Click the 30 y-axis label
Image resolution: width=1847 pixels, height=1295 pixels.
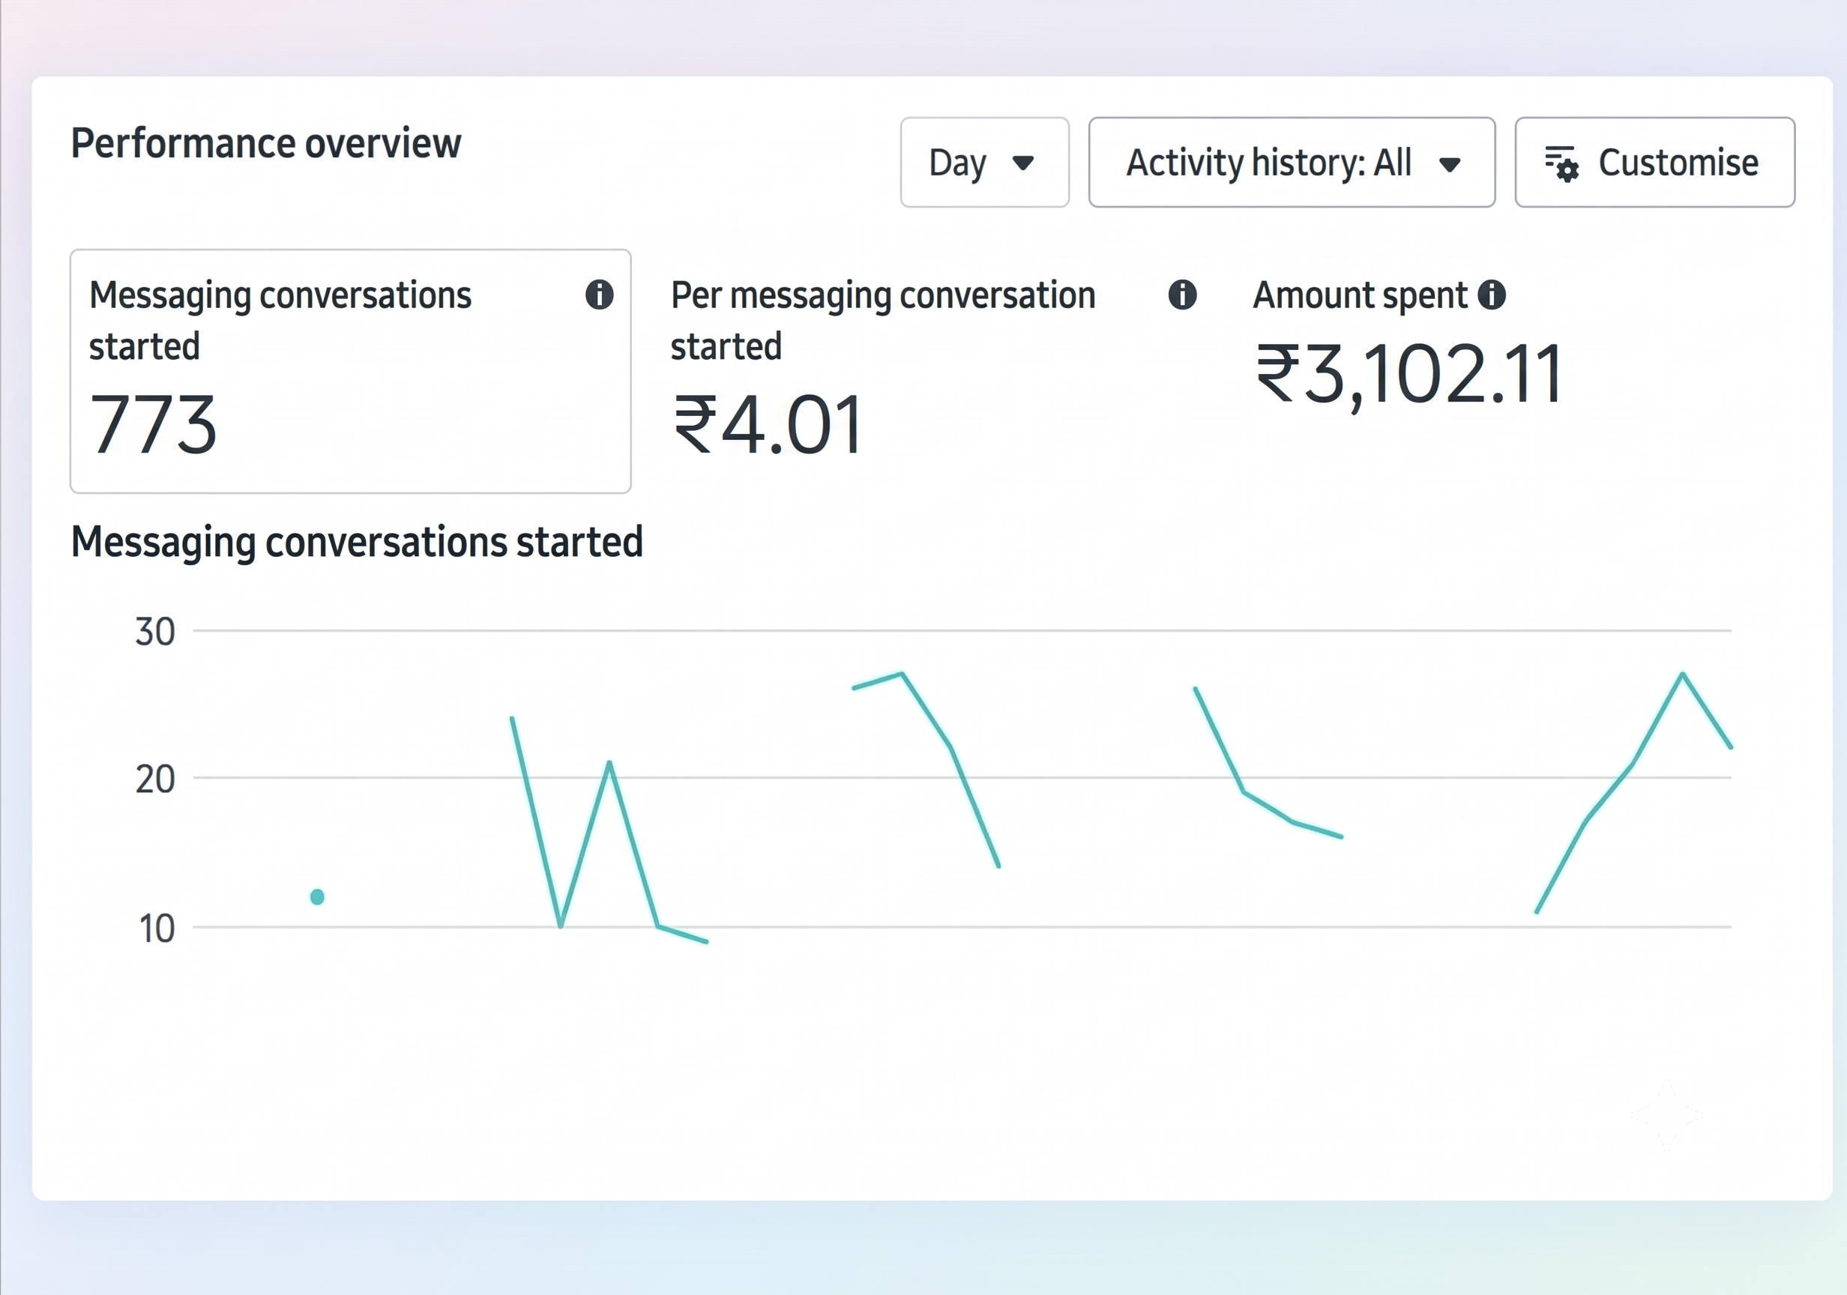tap(155, 632)
